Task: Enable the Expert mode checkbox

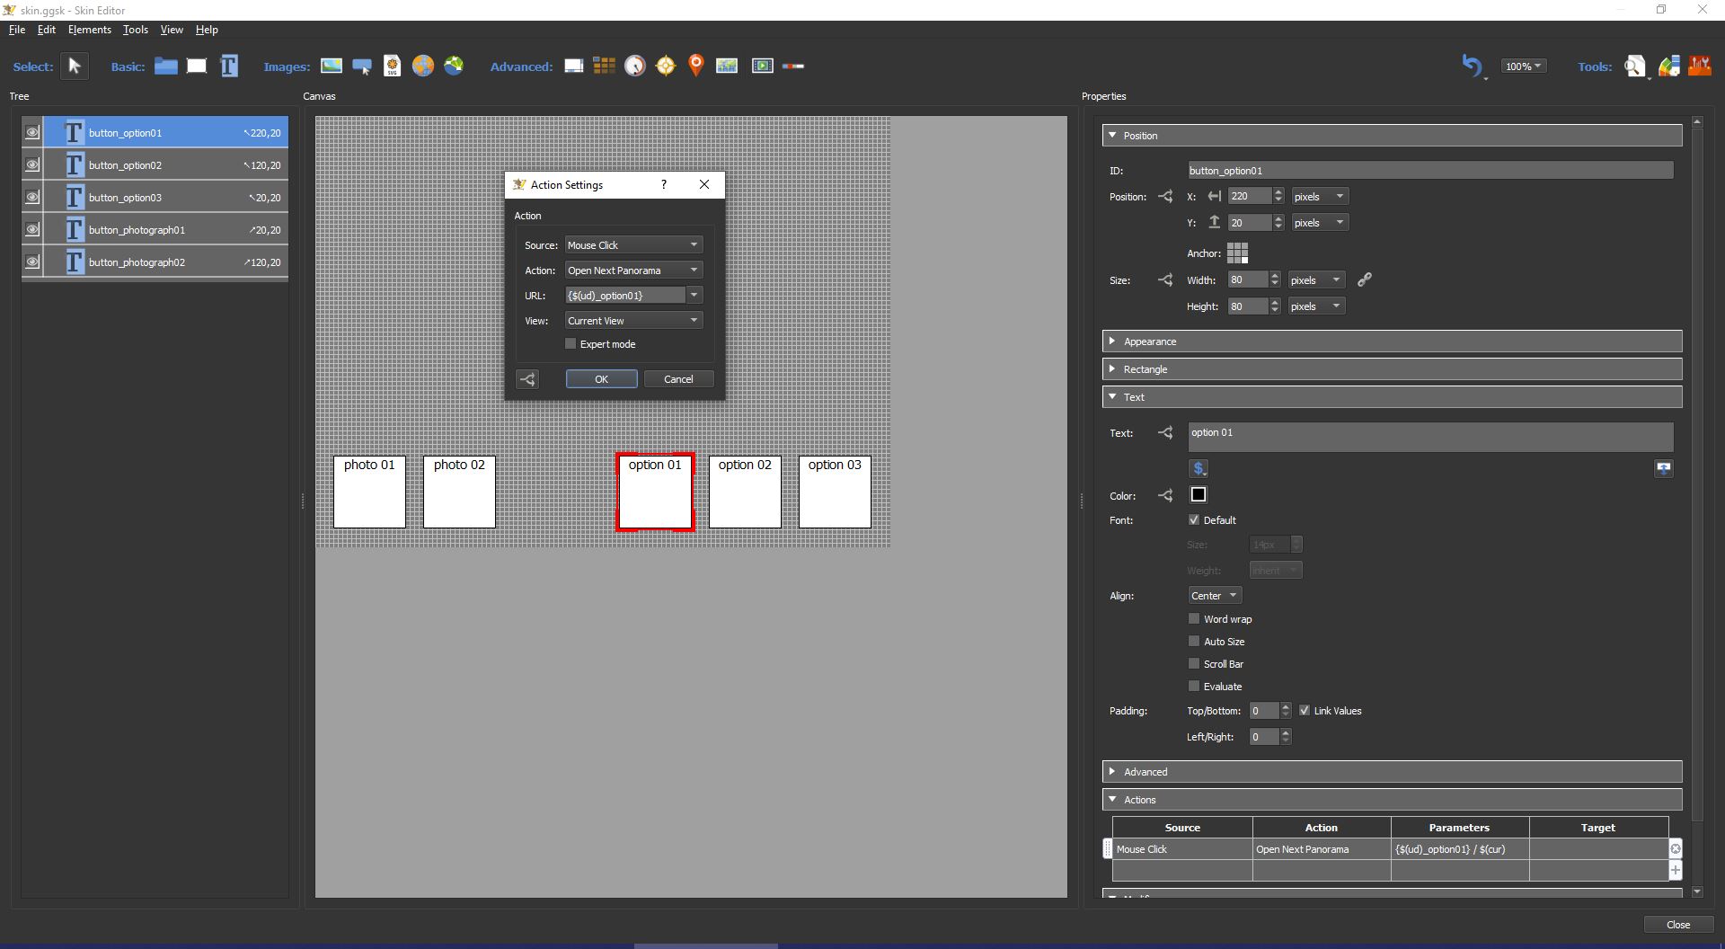Action: (571, 344)
